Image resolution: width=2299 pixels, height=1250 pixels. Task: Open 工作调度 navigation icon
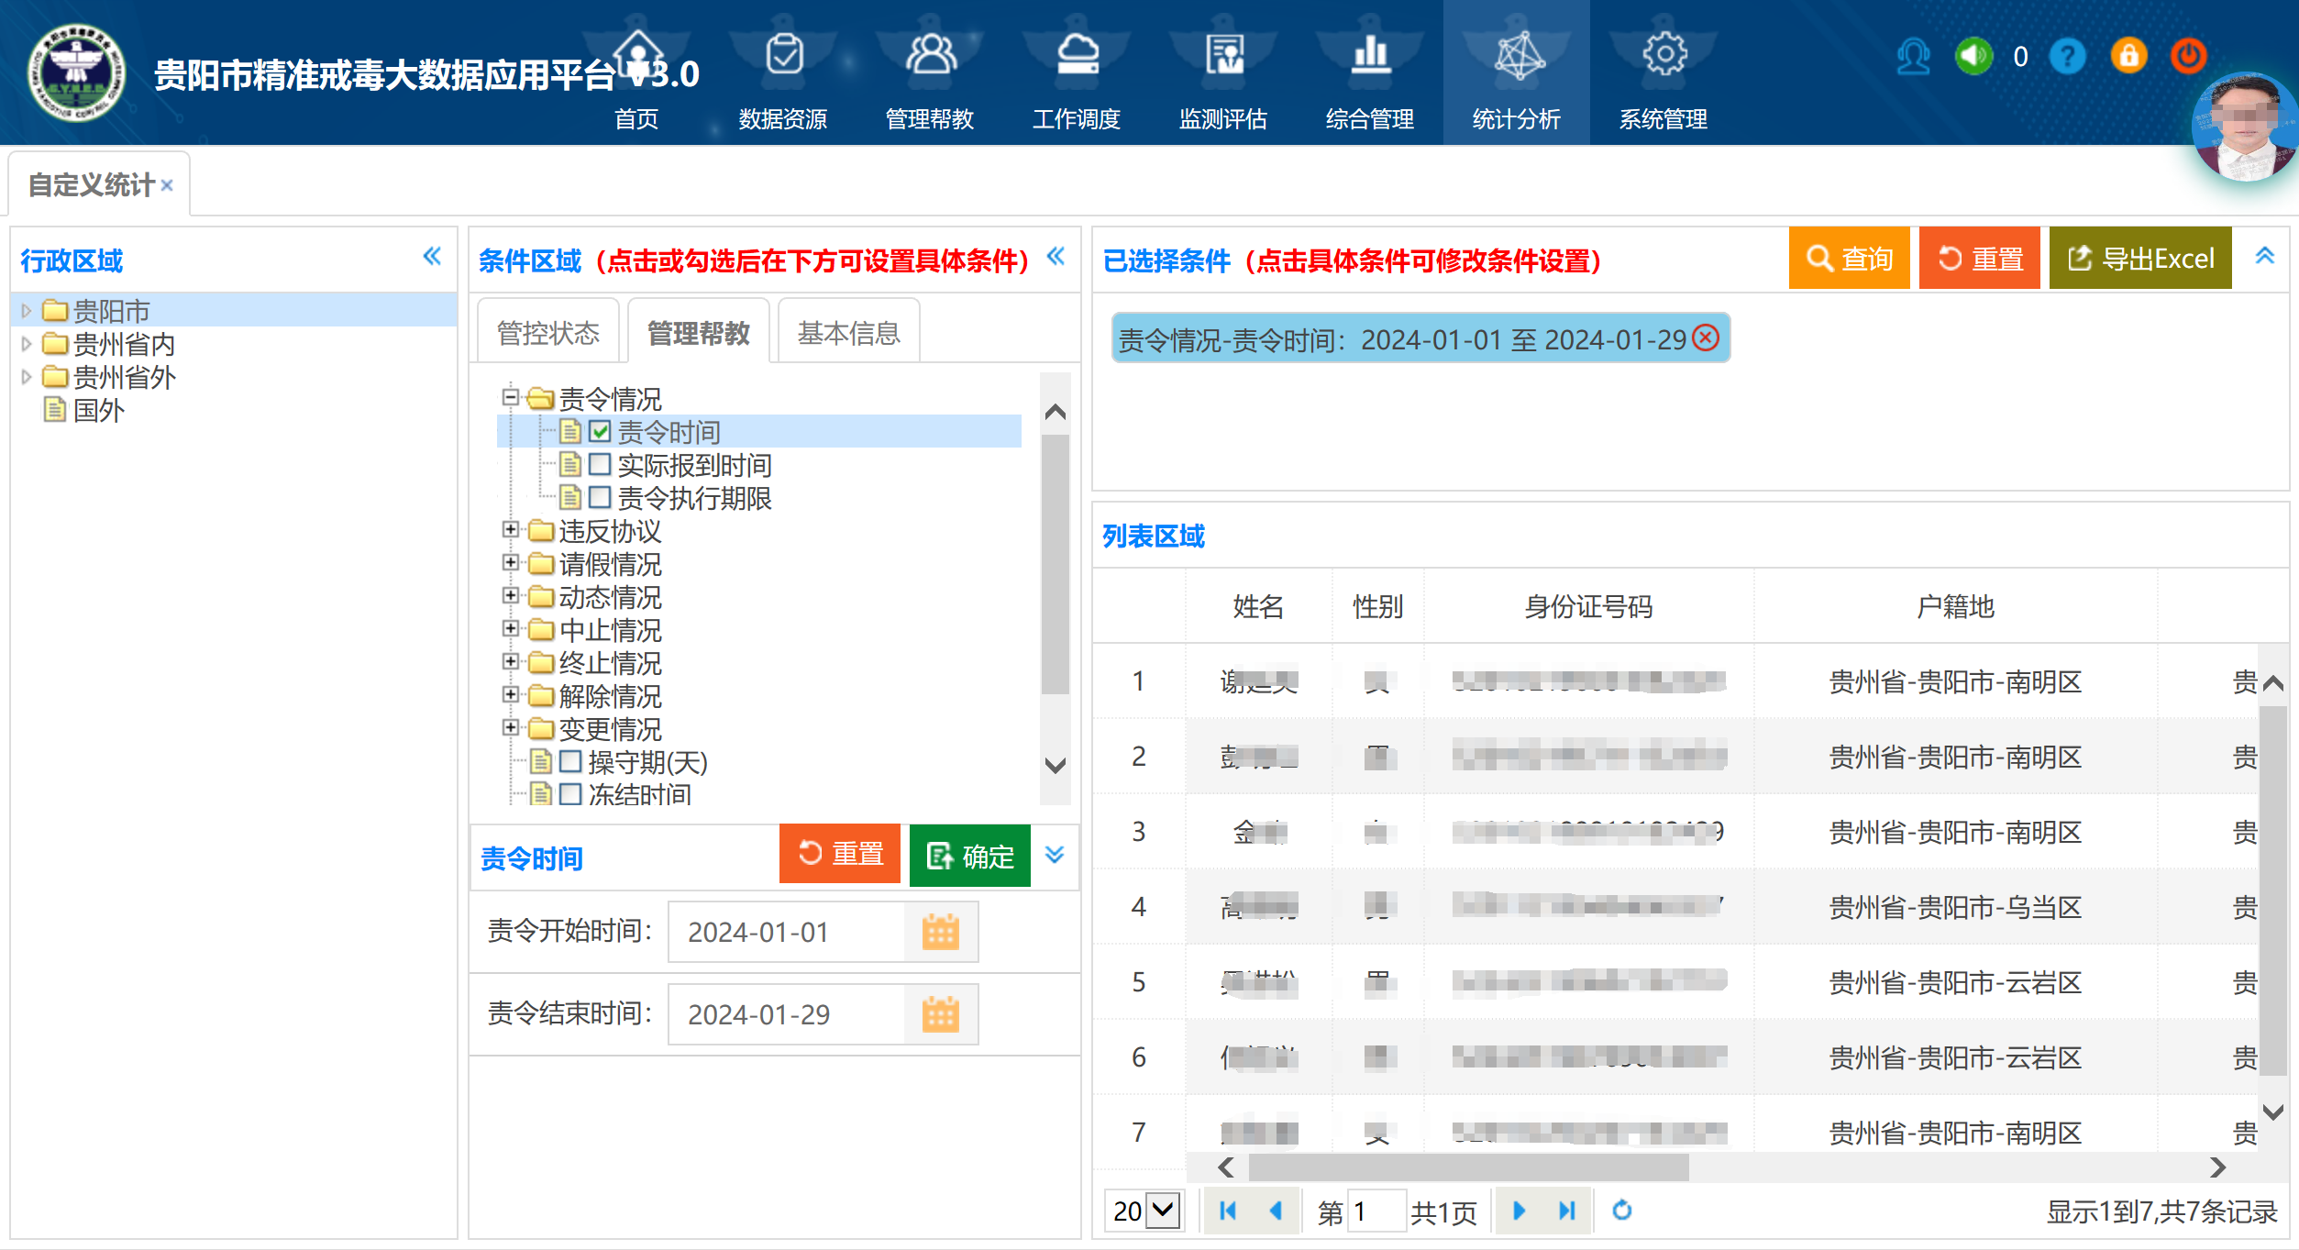click(x=1078, y=55)
